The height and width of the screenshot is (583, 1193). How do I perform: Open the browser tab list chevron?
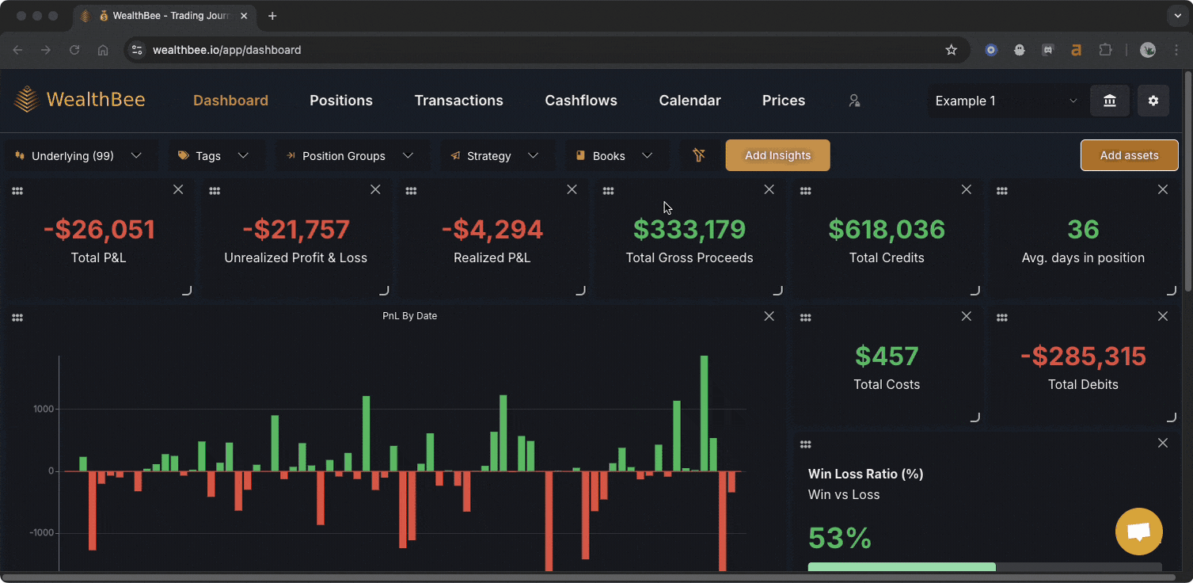pos(1177,16)
